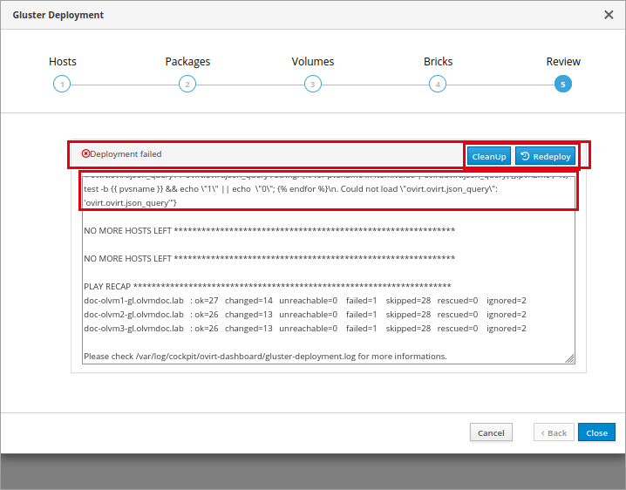Click the gluster-deployment.log path message line
626x490 pixels.
pyautogui.click(x=265, y=357)
